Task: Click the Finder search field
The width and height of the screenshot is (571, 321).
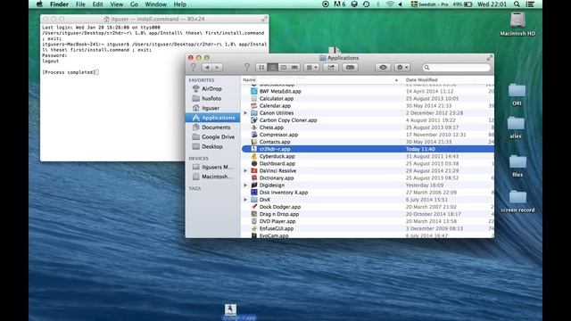Action: pyautogui.click(x=456, y=68)
